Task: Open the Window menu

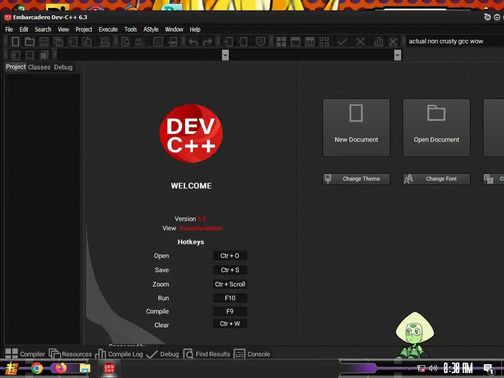Action: point(174,29)
